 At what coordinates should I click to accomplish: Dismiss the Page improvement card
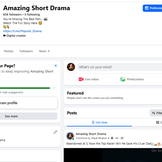56,66
